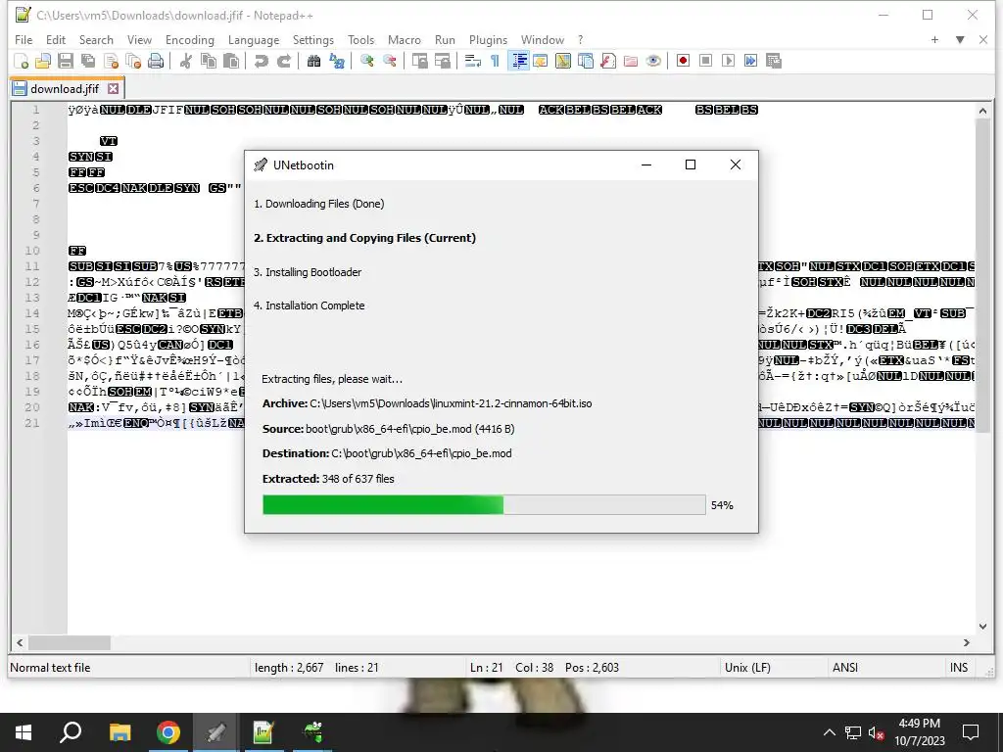This screenshot has height=752, width=1003.
Task: Click the Cut scissors icon
Action: [185, 61]
